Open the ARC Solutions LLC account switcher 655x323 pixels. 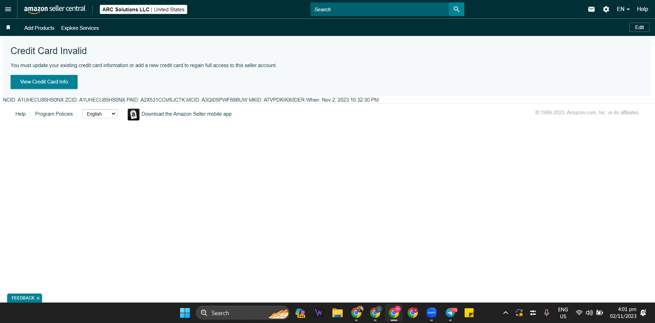pos(144,9)
